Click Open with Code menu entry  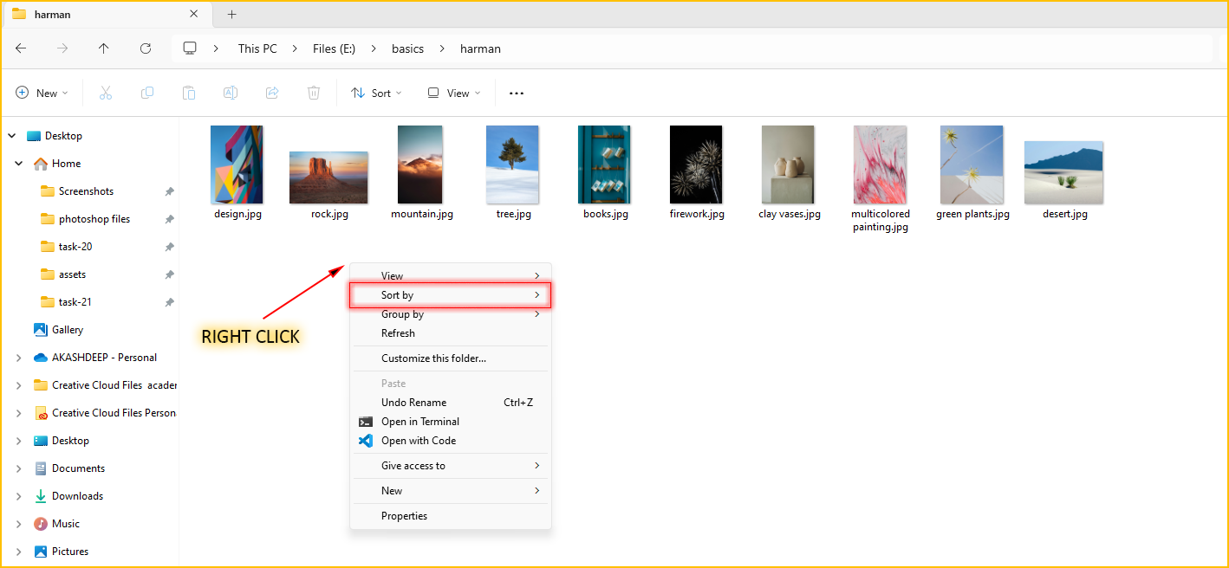pos(418,441)
